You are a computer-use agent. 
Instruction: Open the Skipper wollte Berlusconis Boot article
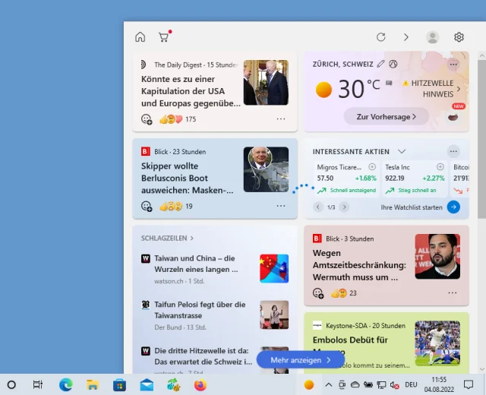[x=188, y=178]
